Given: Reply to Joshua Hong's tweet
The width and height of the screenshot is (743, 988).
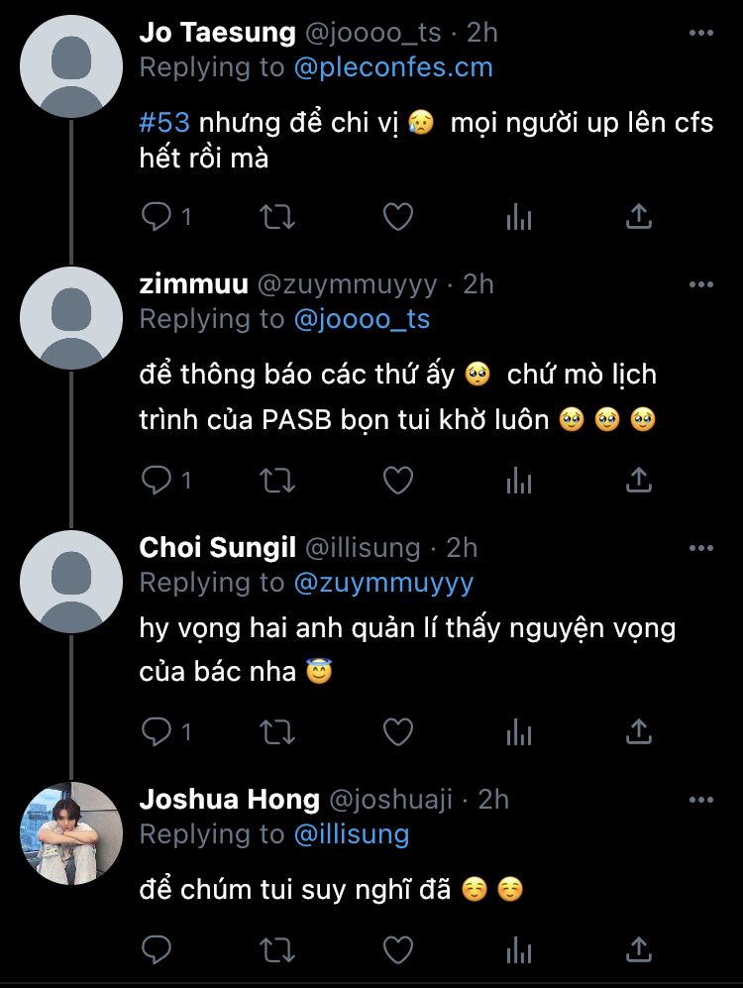Looking at the screenshot, I should coord(157,949).
